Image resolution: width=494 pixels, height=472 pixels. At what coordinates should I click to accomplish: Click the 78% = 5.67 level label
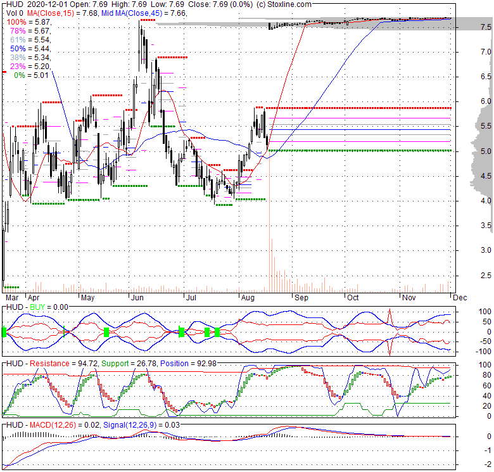pos(30,31)
